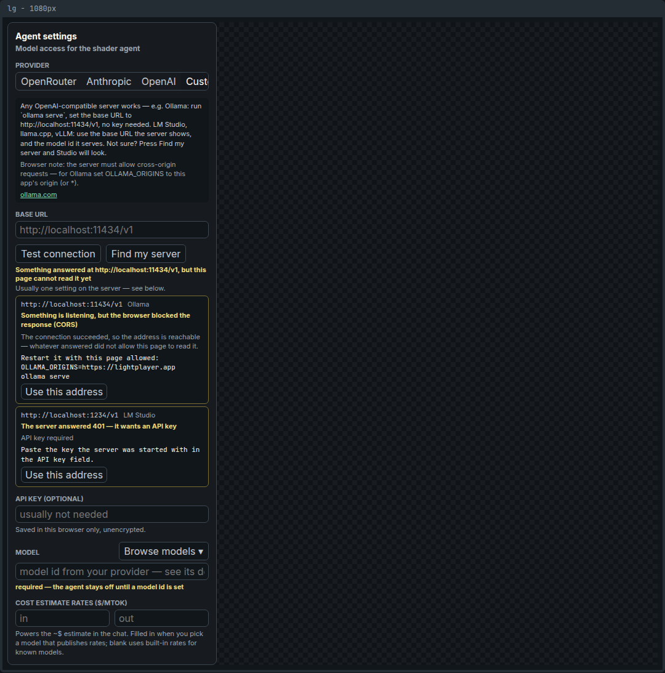Use this address for the Ollama server
Screen dimensions: 665x673
[x=64, y=392]
